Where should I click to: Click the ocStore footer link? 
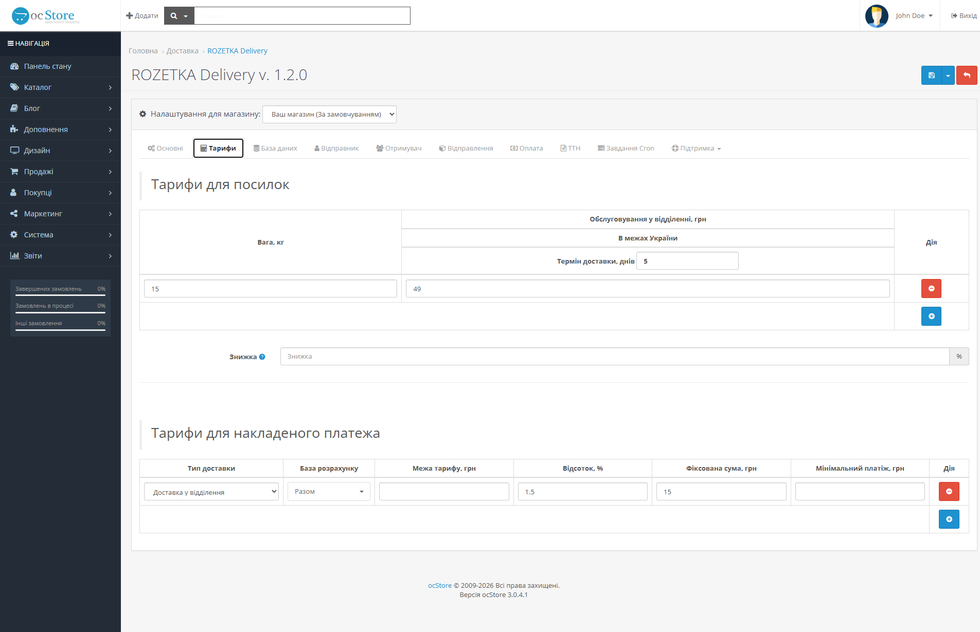point(440,586)
